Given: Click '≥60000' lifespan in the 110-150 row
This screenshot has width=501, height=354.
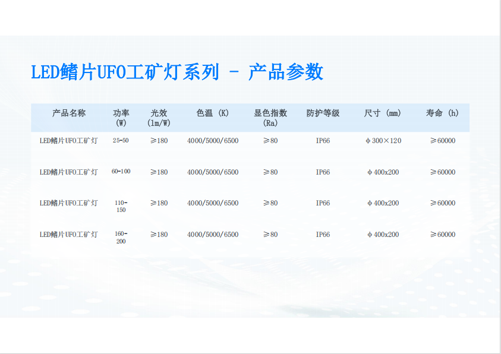Looking at the screenshot, I should [x=443, y=203].
